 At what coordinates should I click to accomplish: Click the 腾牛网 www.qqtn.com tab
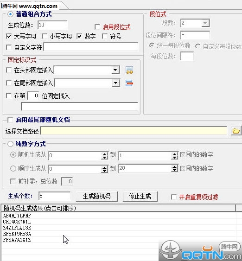[x=30, y=6]
